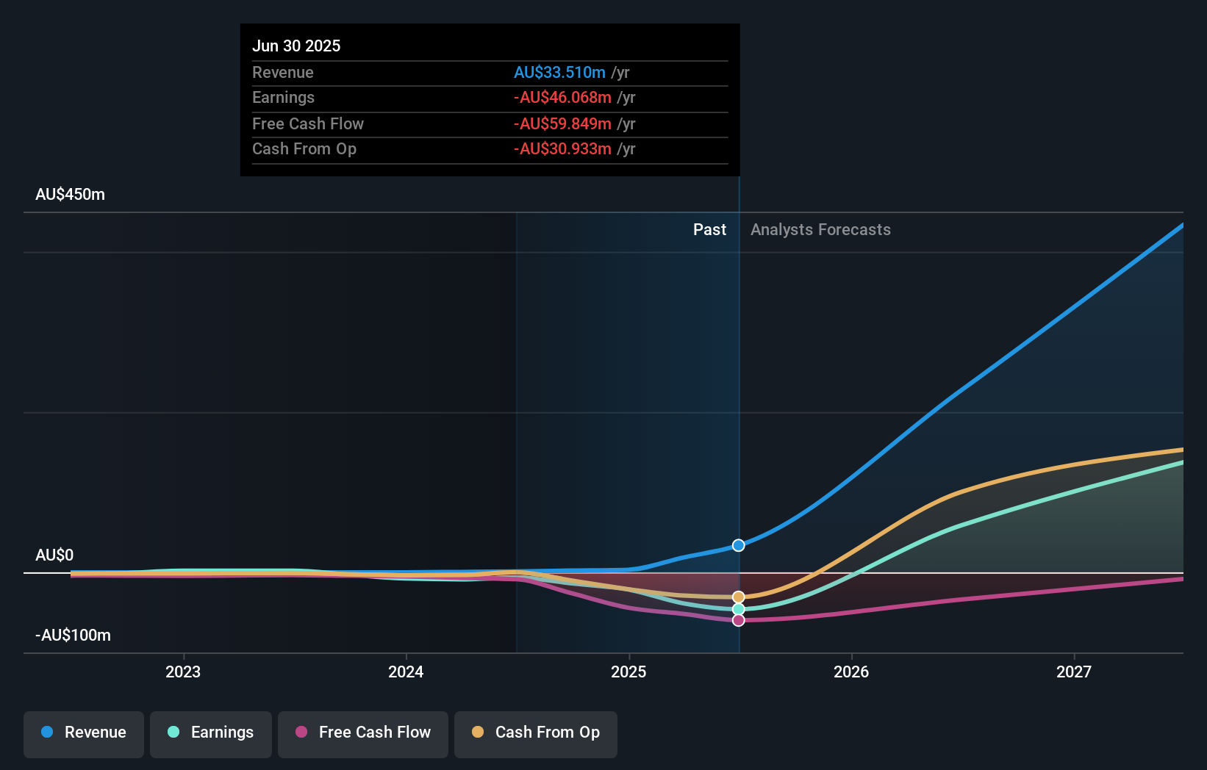Click the blue Revenue legend dot
The width and height of the screenshot is (1207, 770).
(x=46, y=733)
